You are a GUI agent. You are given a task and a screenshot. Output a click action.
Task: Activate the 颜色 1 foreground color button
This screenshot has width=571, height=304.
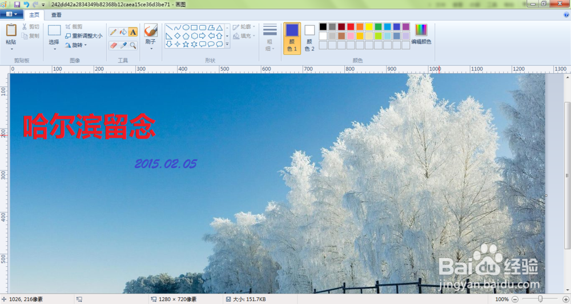click(x=292, y=38)
